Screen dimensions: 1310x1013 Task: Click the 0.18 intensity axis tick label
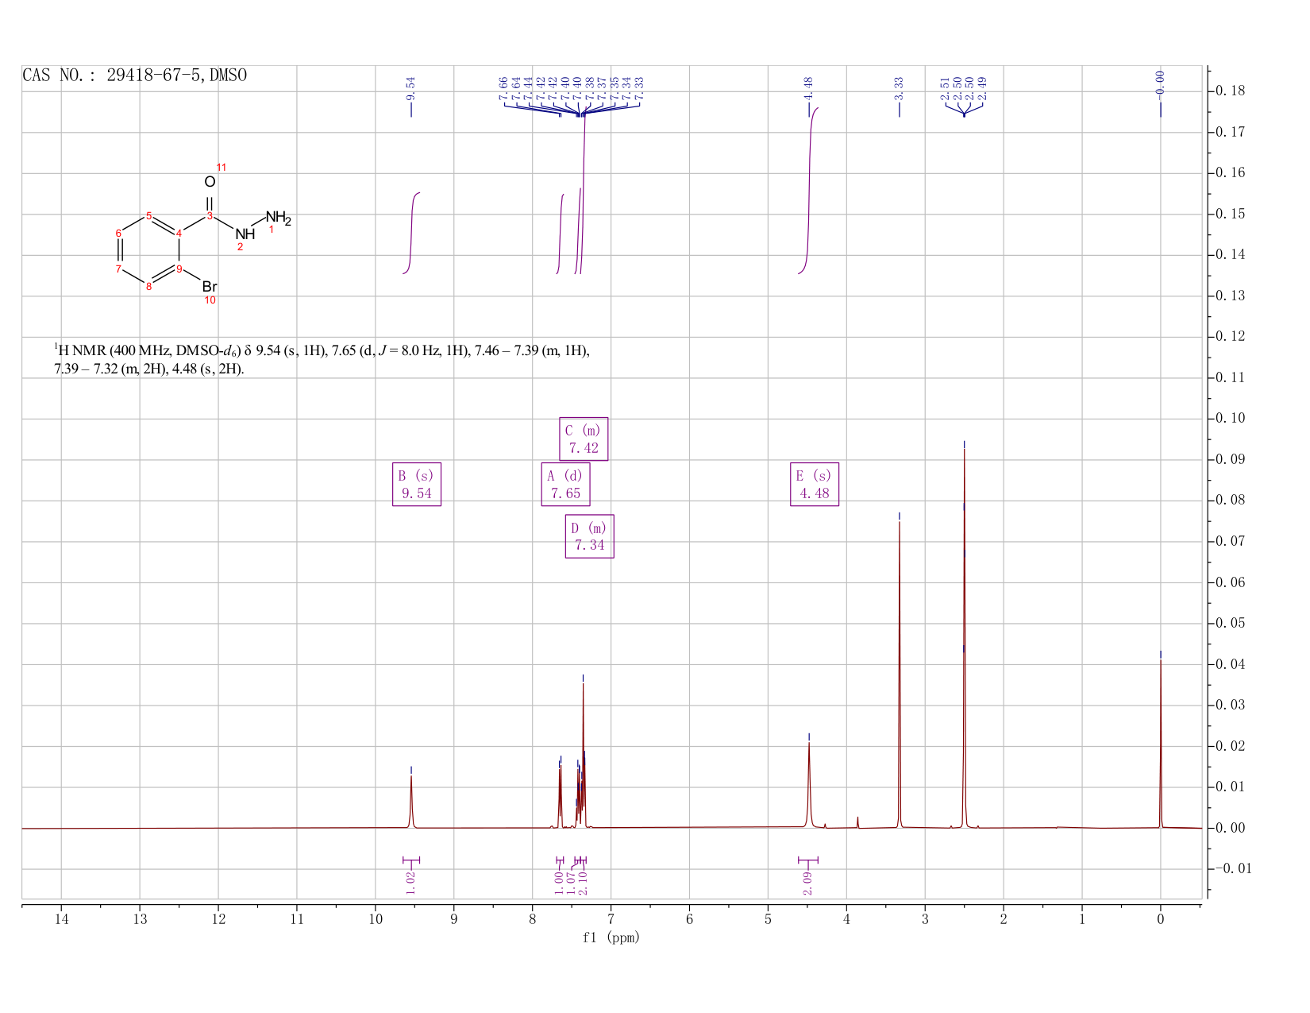[1229, 91]
